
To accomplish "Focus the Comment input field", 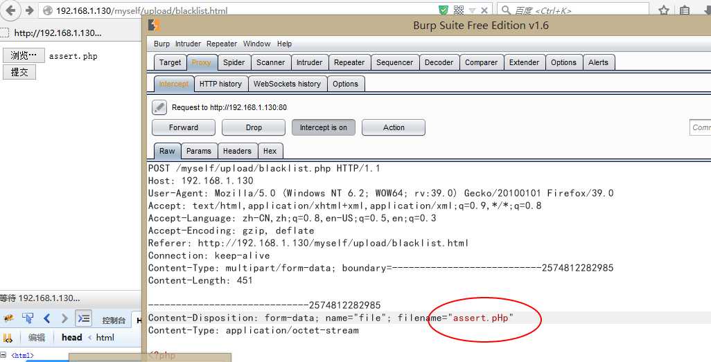I will click(x=700, y=128).
